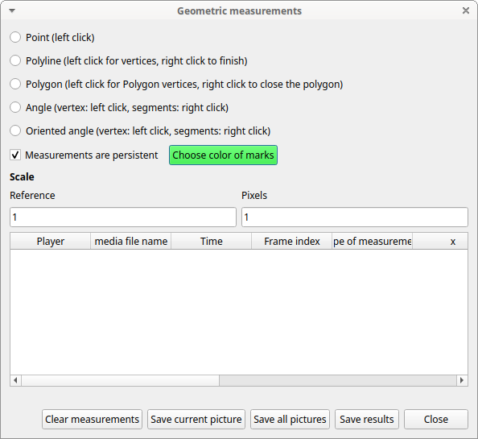Pick the Angle measurement option
Image resolution: width=478 pixels, height=439 pixels.
pos(15,107)
